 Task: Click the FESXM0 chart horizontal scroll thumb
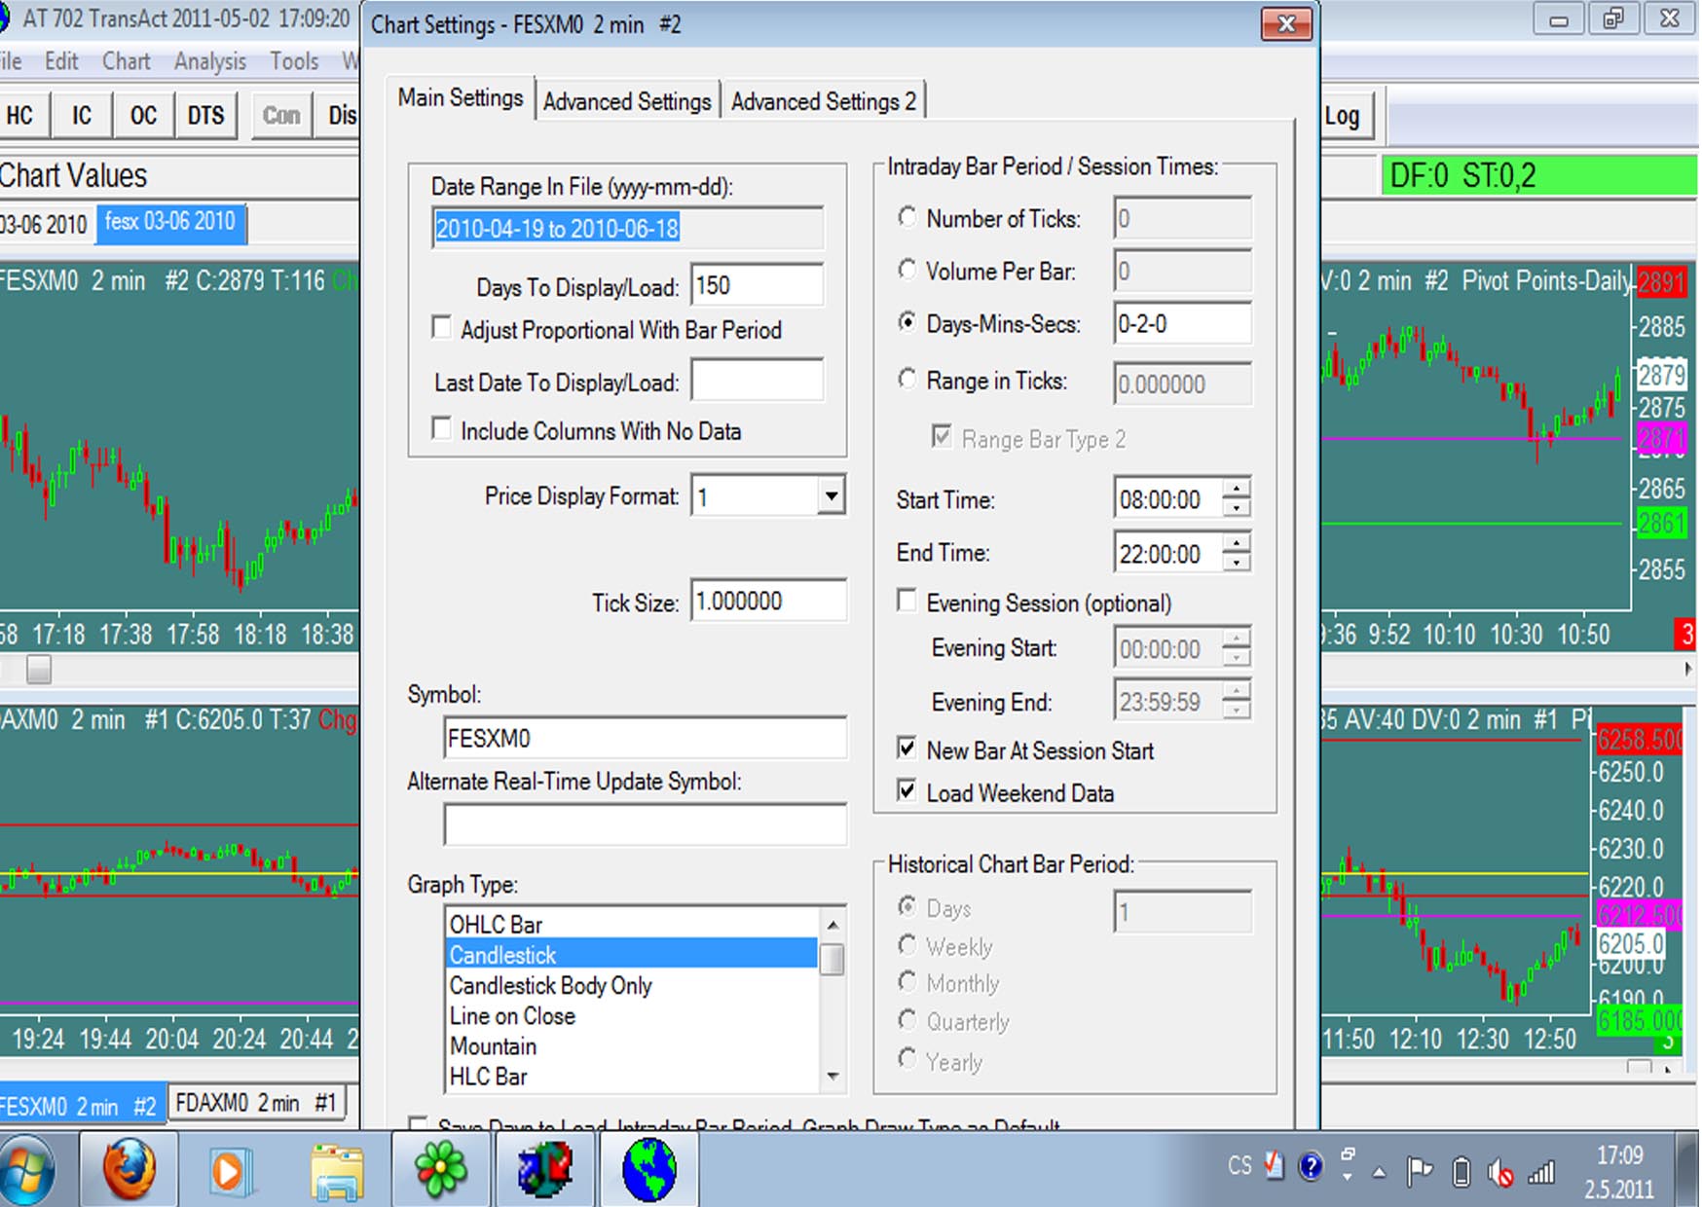[38, 669]
